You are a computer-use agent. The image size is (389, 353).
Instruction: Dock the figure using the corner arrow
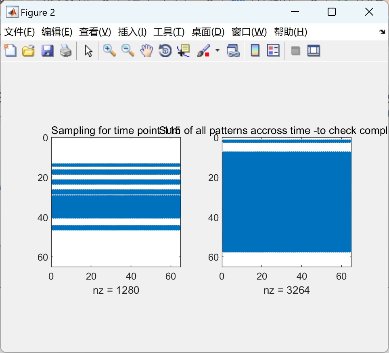click(x=382, y=32)
